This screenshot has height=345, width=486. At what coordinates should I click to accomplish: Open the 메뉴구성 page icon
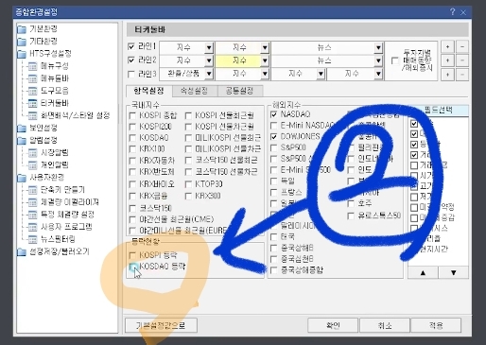(33, 66)
